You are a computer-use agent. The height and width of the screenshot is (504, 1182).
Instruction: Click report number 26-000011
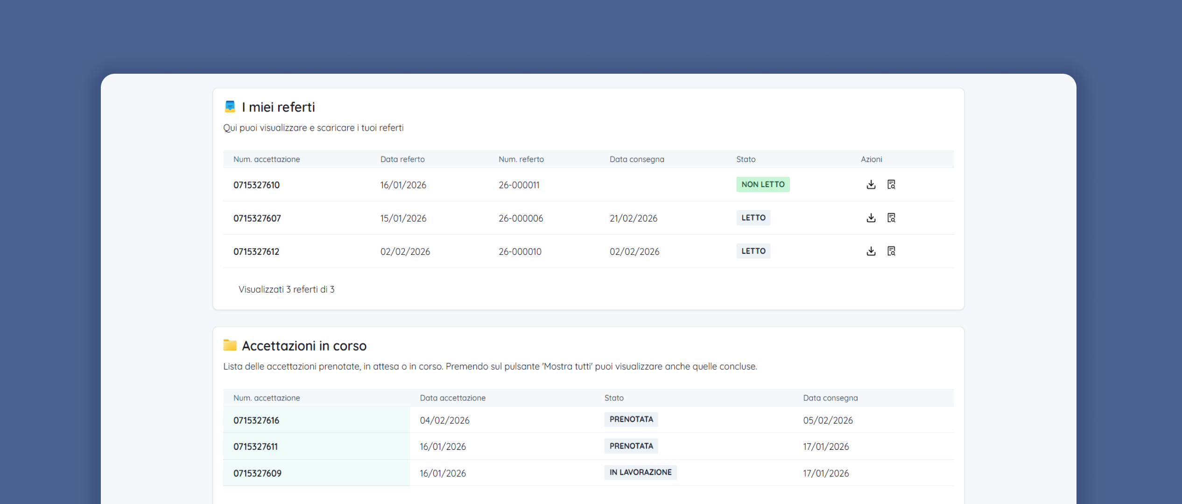click(519, 185)
